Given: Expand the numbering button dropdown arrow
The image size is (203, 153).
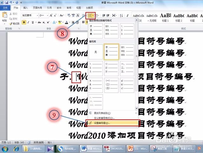Looking at the screenshot, I should (93, 16).
